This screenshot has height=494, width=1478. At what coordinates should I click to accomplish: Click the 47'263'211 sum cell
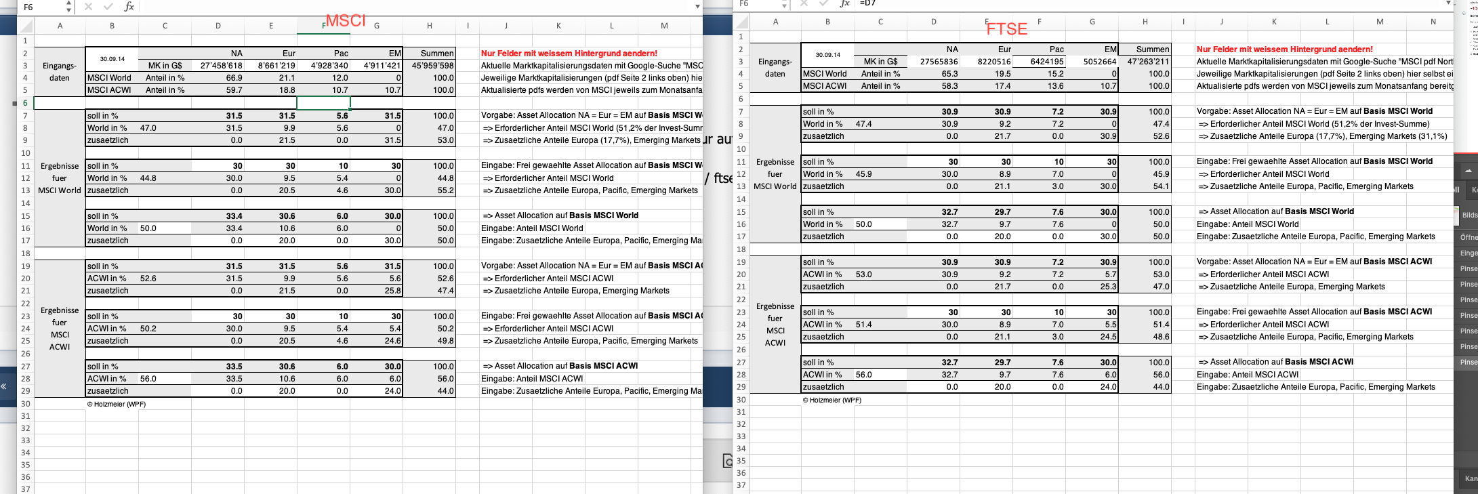point(1145,62)
